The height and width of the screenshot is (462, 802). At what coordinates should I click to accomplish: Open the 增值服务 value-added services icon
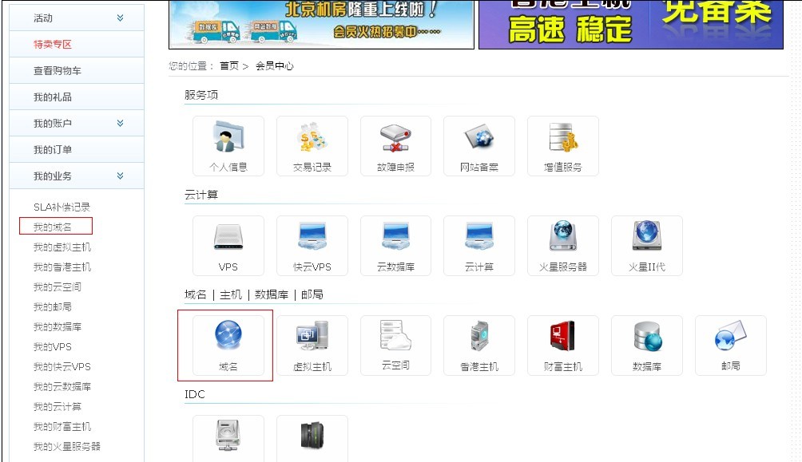point(562,139)
